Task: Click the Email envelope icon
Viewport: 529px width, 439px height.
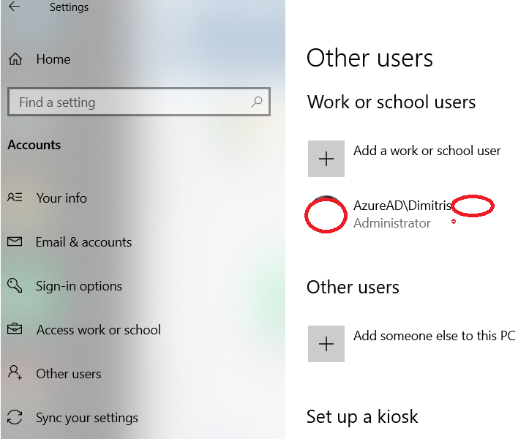Action: tap(15, 241)
